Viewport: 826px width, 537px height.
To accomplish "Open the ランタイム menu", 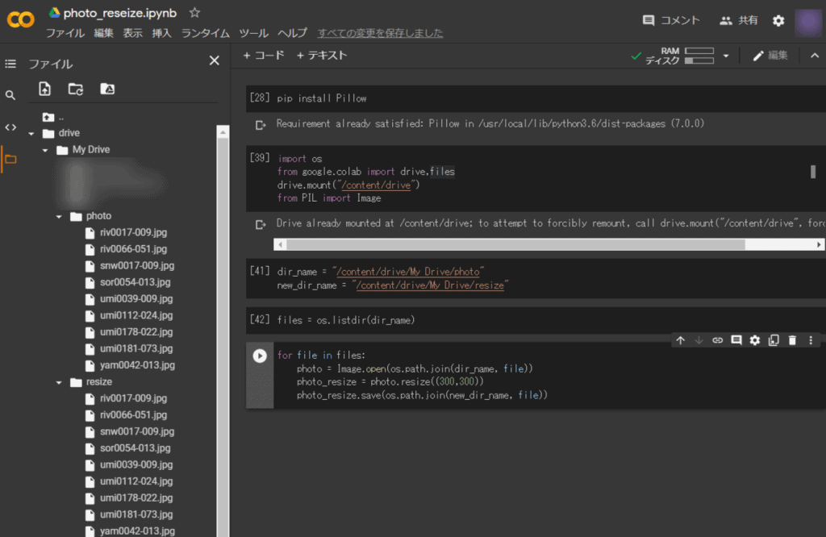I will (x=205, y=33).
